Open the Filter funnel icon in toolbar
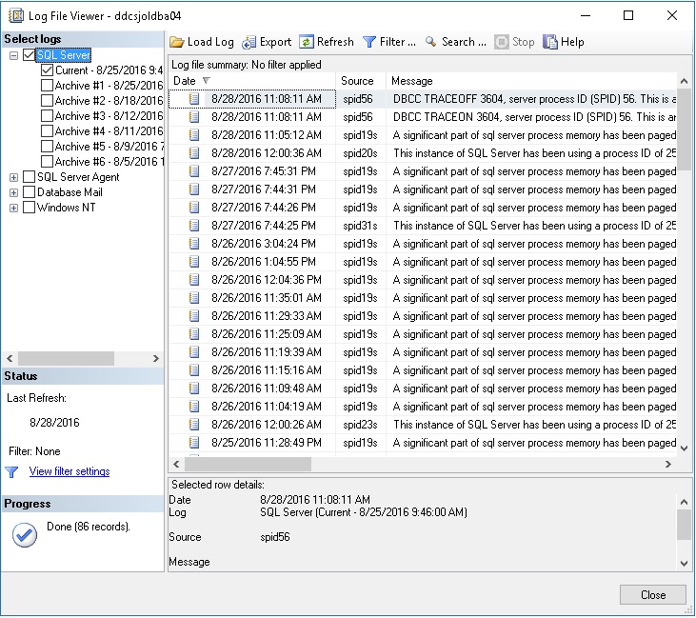696x618 pixels. pos(368,42)
